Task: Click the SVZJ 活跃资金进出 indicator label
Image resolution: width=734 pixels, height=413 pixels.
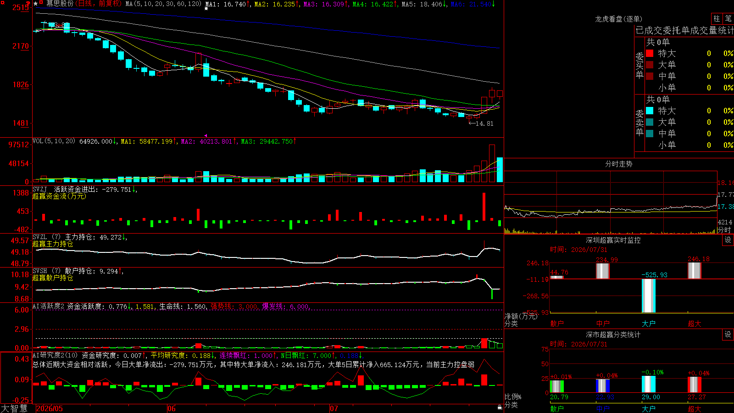Action: (85, 189)
